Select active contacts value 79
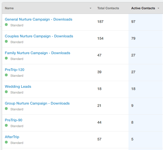The width and height of the screenshot is (163, 150). coord(133,39)
